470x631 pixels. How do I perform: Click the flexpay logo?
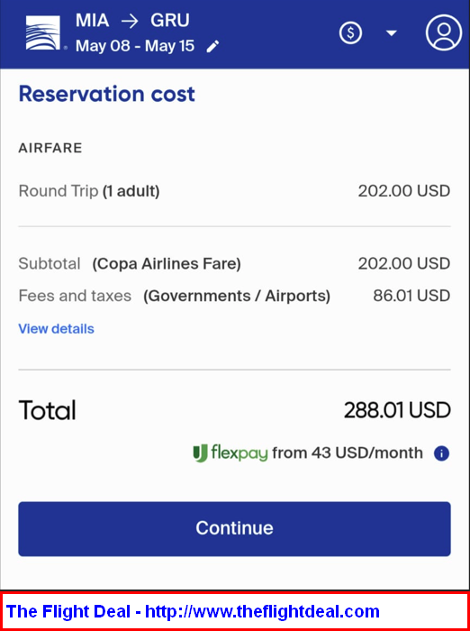(230, 453)
